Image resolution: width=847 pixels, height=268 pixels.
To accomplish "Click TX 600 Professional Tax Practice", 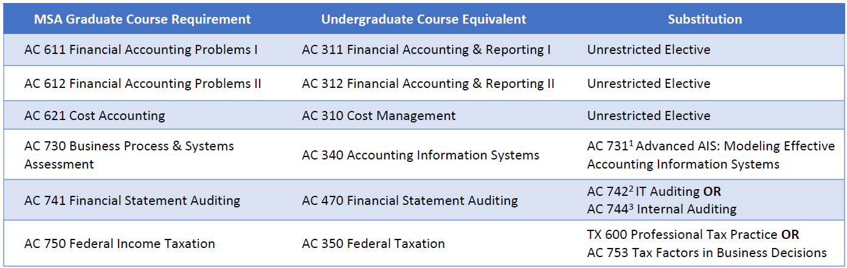I will (682, 235).
